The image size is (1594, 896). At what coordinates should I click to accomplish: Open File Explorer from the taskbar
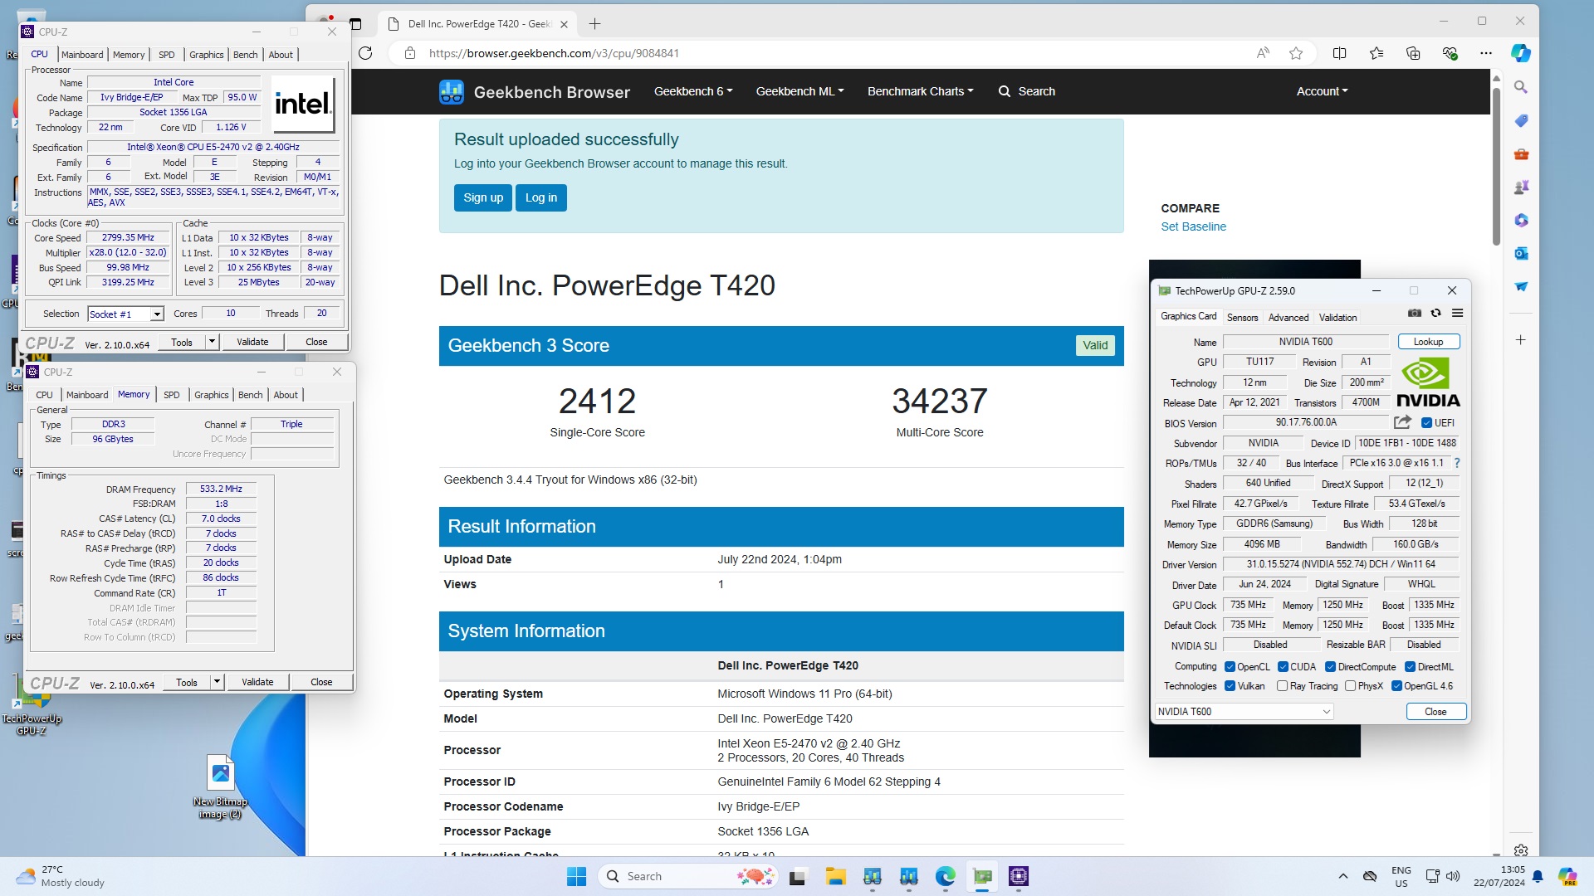[835, 876]
